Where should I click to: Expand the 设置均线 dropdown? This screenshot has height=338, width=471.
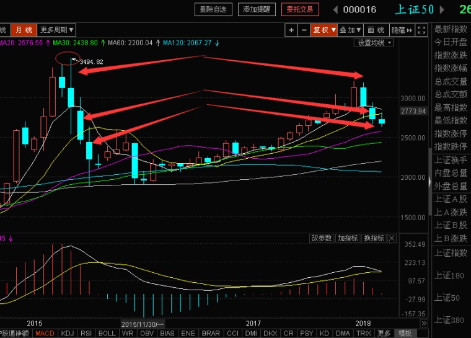pos(375,43)
